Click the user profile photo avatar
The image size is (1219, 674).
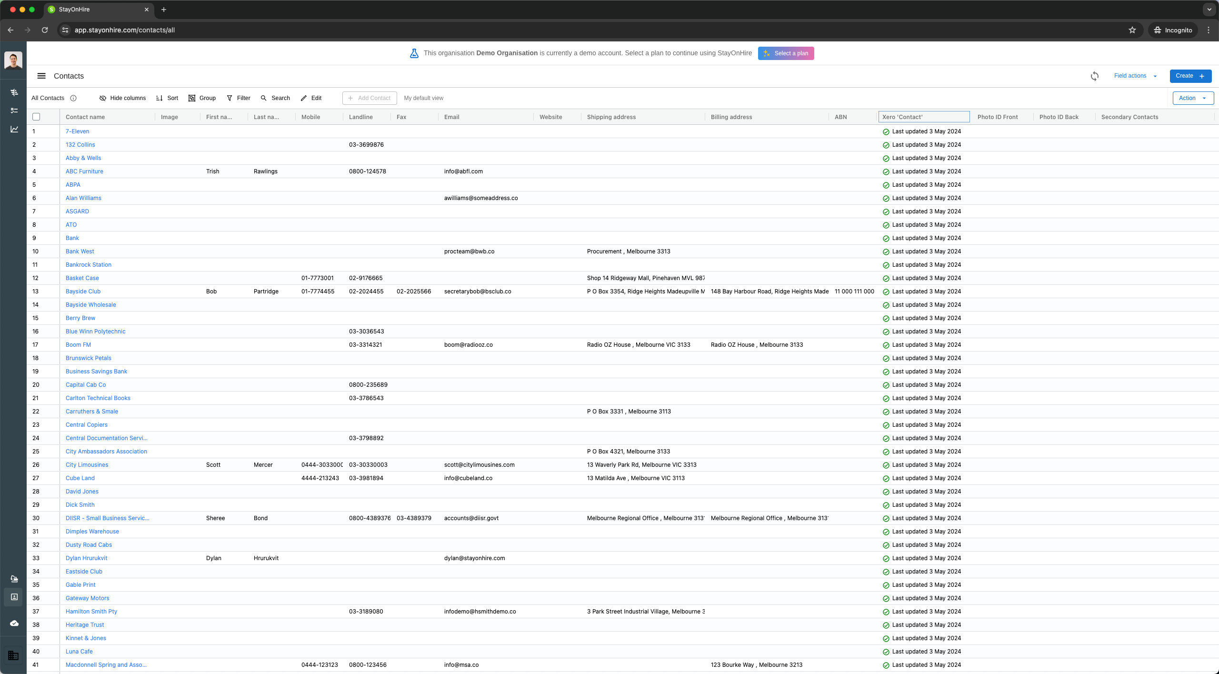click(x=13, y=60)
